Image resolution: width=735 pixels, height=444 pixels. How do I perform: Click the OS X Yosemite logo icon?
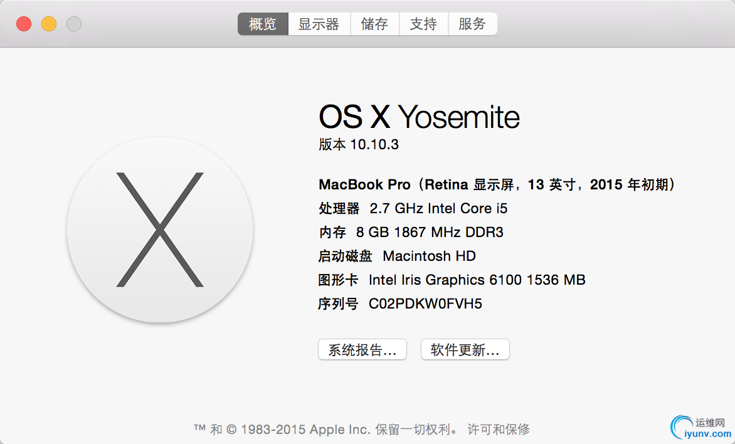pos(160,230)
